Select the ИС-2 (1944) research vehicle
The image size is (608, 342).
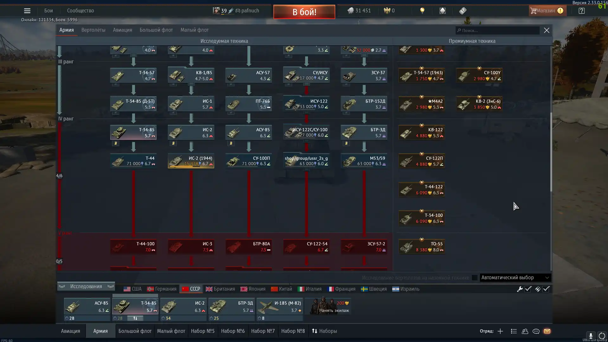[x=191, y=161]
